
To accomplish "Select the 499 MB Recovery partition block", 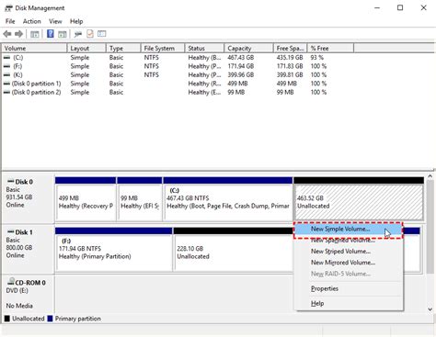I will click(86, 199).
